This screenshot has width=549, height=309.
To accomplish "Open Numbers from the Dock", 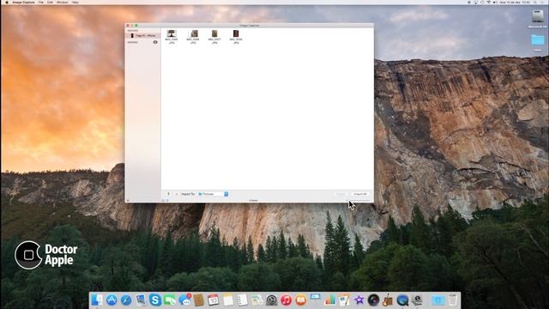I will pyautogui.click(x=329, y=300).
